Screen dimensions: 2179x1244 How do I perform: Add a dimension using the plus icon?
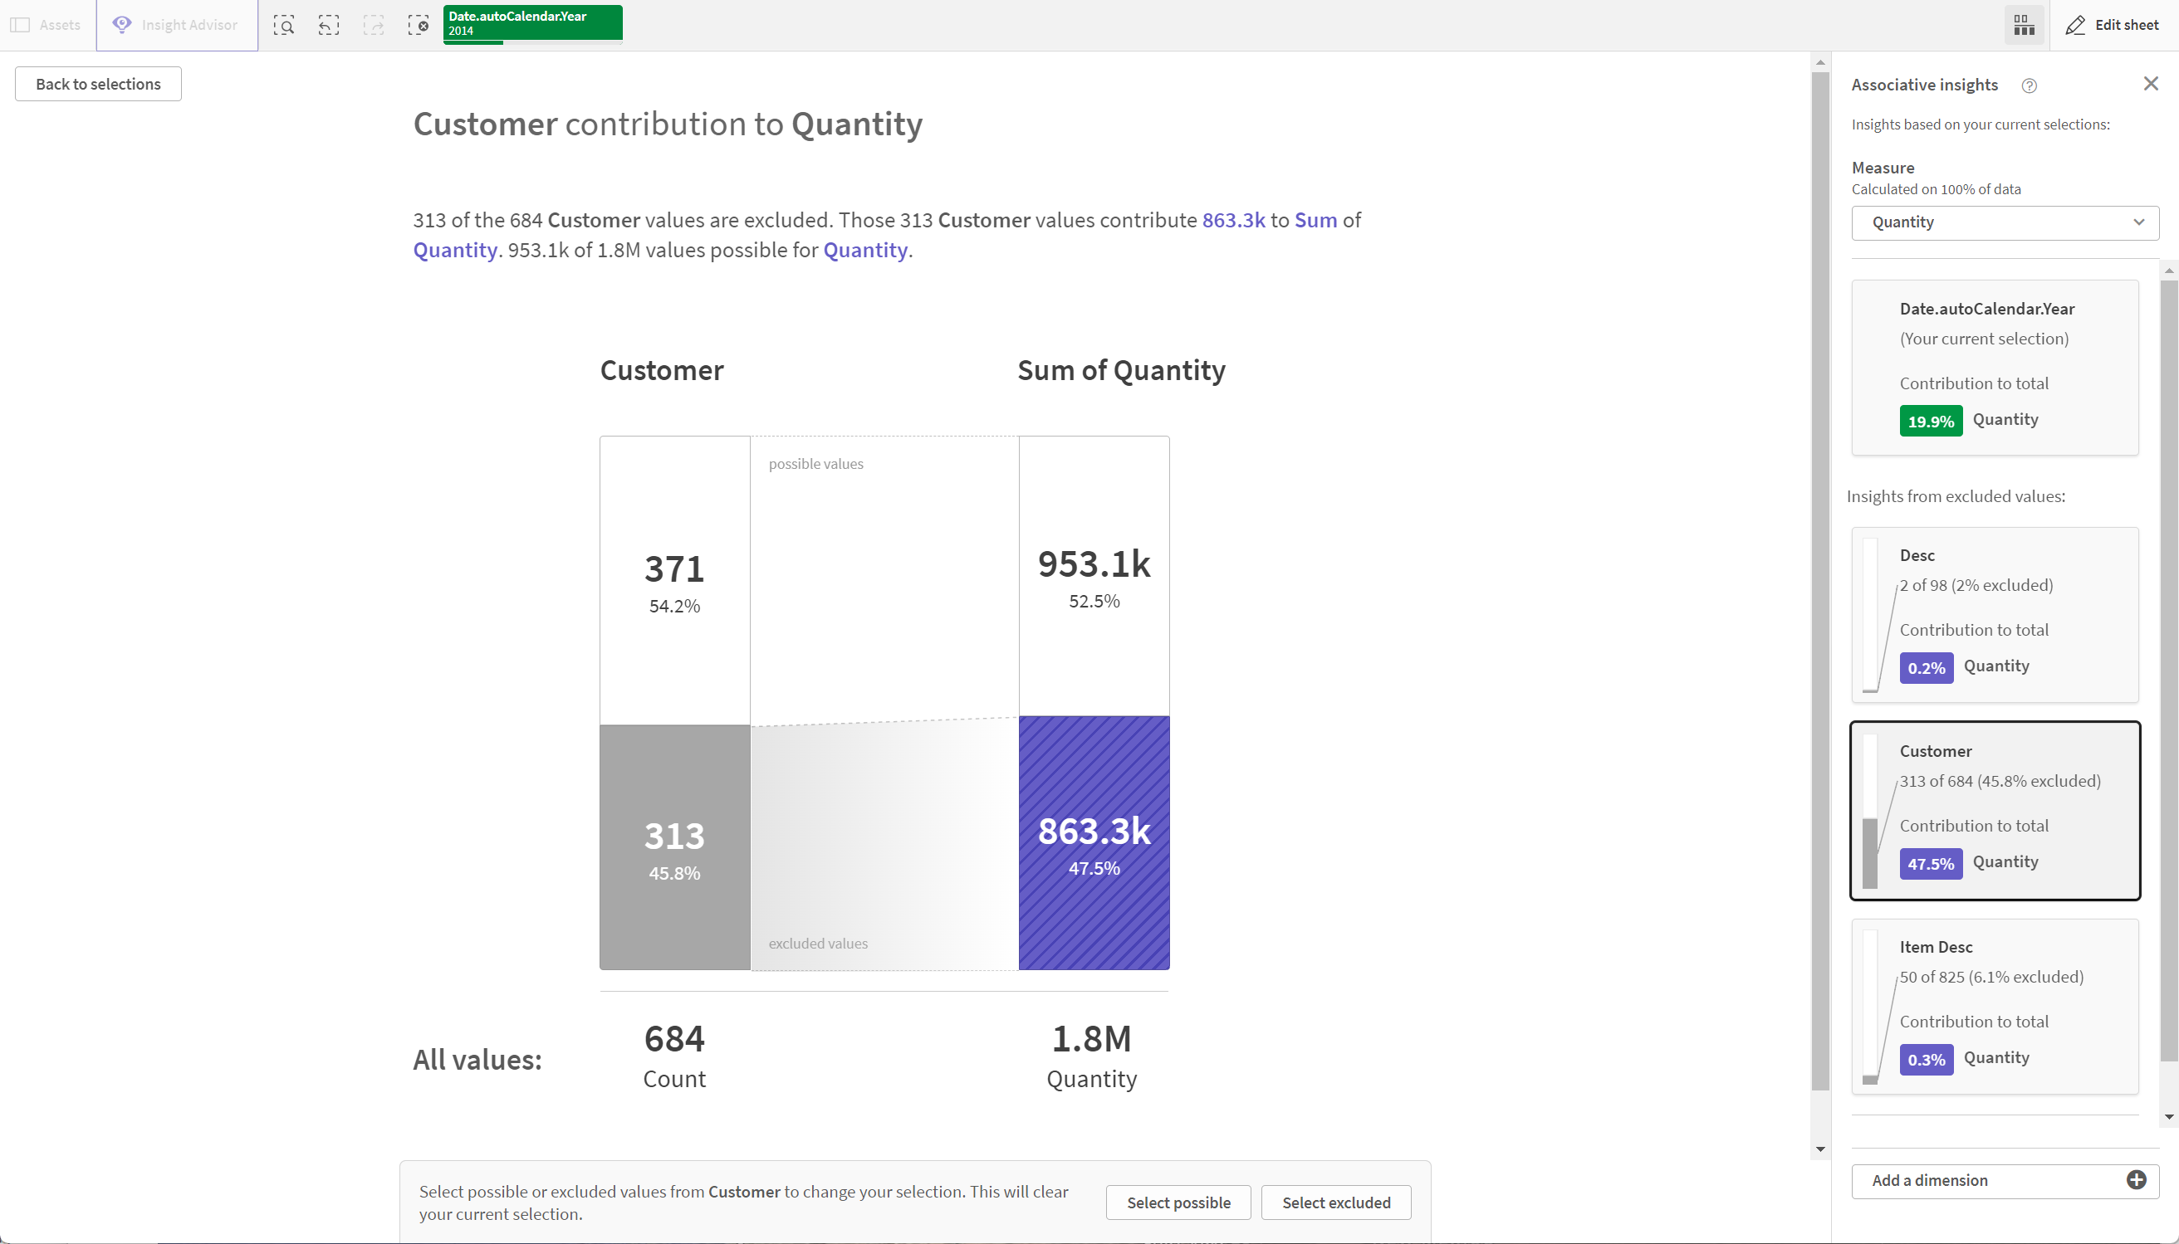(x=2137, y=1180)
